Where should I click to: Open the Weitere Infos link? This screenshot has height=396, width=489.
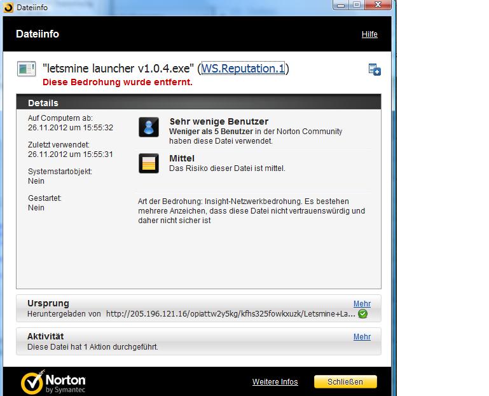click(275, 382)
